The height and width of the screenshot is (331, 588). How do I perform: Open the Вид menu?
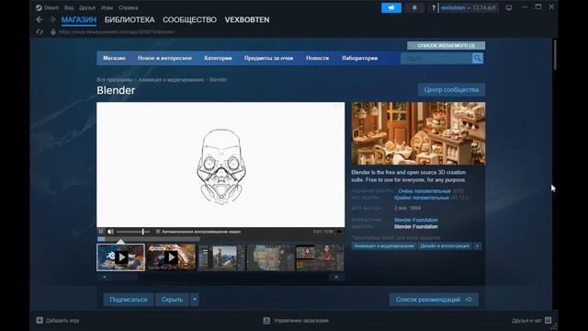click(x=69, y=7)
